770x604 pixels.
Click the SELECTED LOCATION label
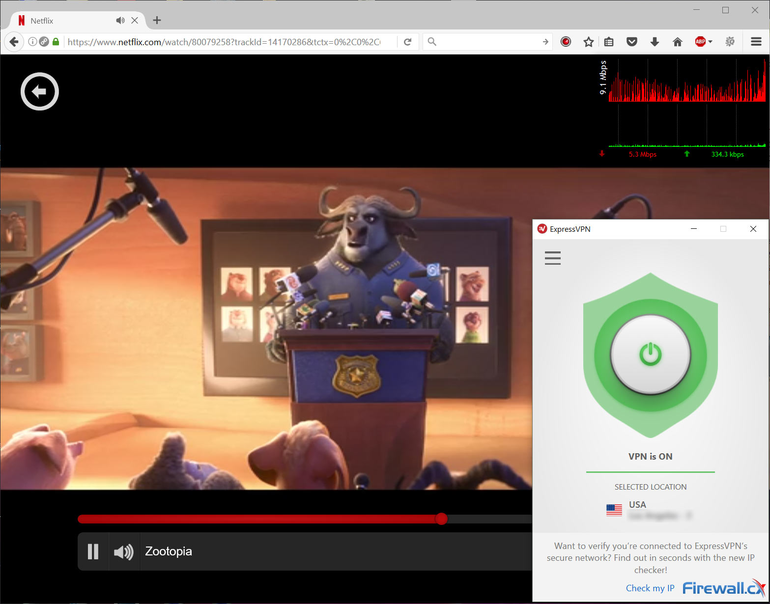(650, 487)
